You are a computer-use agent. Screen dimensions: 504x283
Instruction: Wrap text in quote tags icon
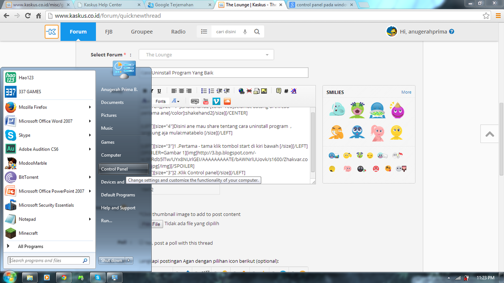click(279, 91)
